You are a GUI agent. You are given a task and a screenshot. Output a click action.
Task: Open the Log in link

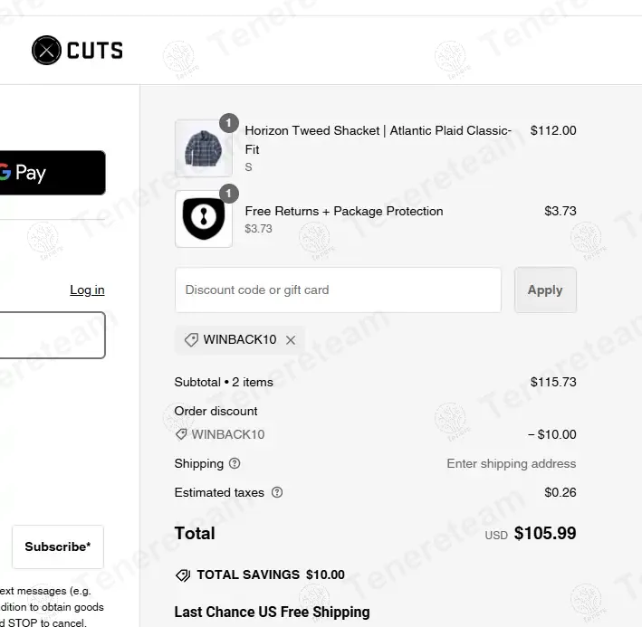pos(87,290)
